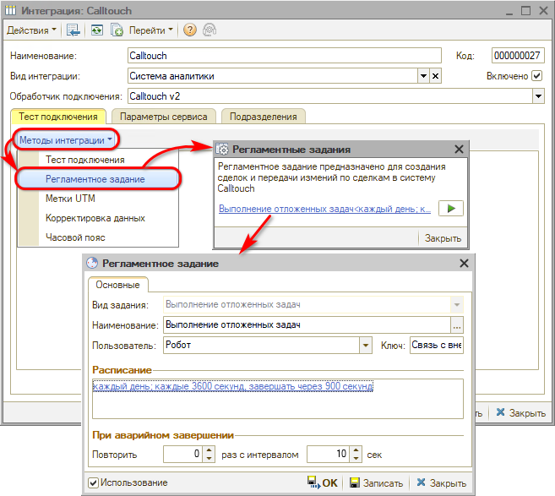Expand the Обработчик подключения dropdown
This screenshot has height=496, width=555.
click(538, 96)
